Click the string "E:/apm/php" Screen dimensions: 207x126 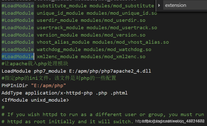(49, 86)
